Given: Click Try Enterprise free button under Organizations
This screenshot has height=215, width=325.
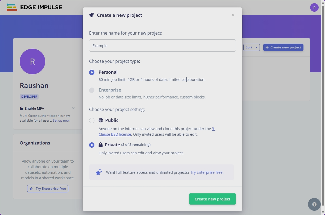Looking at the screenshot, I should tap(48, 189).
